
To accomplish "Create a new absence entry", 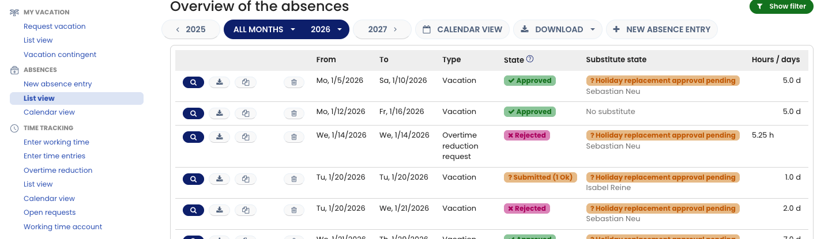I will click(661, 29).
